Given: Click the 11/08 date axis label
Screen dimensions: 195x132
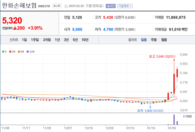Looking at the screenshot, I should [x=6, y=128].
